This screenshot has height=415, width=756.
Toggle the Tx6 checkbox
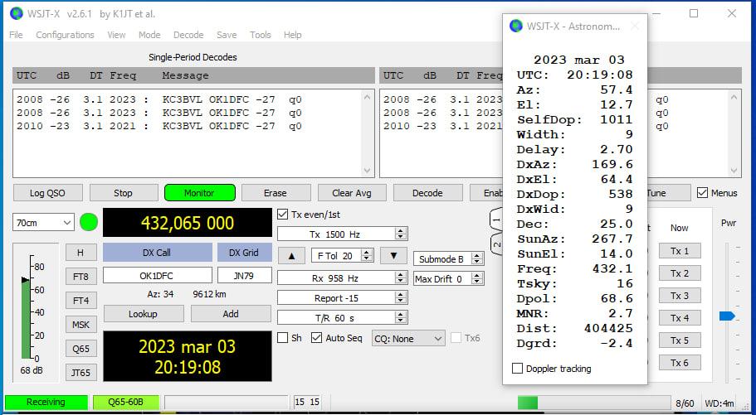pos(456,338)
